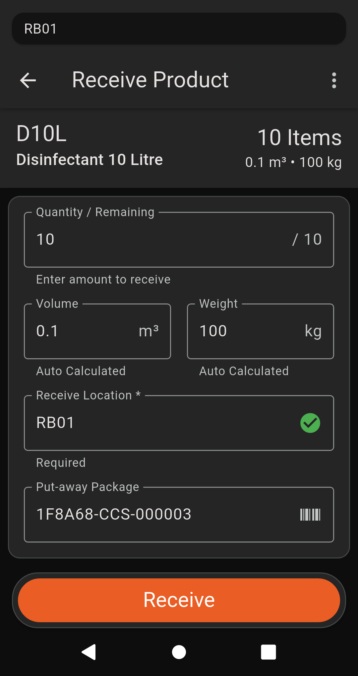
Task: Tap the 10 Items summary
Action: tap(299, 137)
